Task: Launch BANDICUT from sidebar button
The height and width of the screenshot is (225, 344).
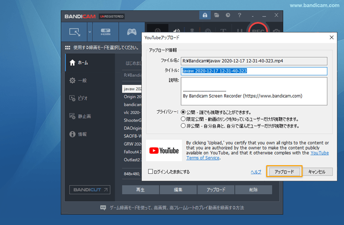Action: 90,190
